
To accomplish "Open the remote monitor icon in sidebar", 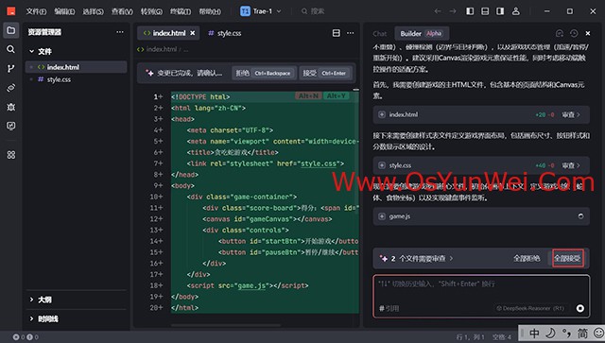I will point(10,126).
